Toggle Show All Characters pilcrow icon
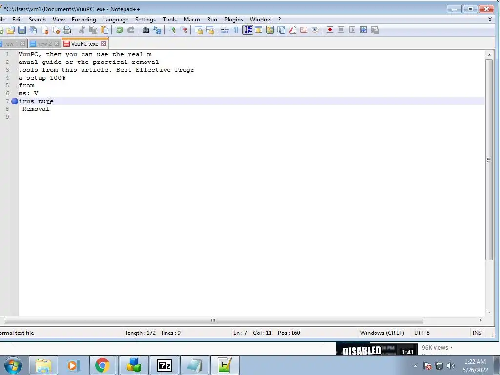This screenshot has height=375, width=500. pos(236,30)
